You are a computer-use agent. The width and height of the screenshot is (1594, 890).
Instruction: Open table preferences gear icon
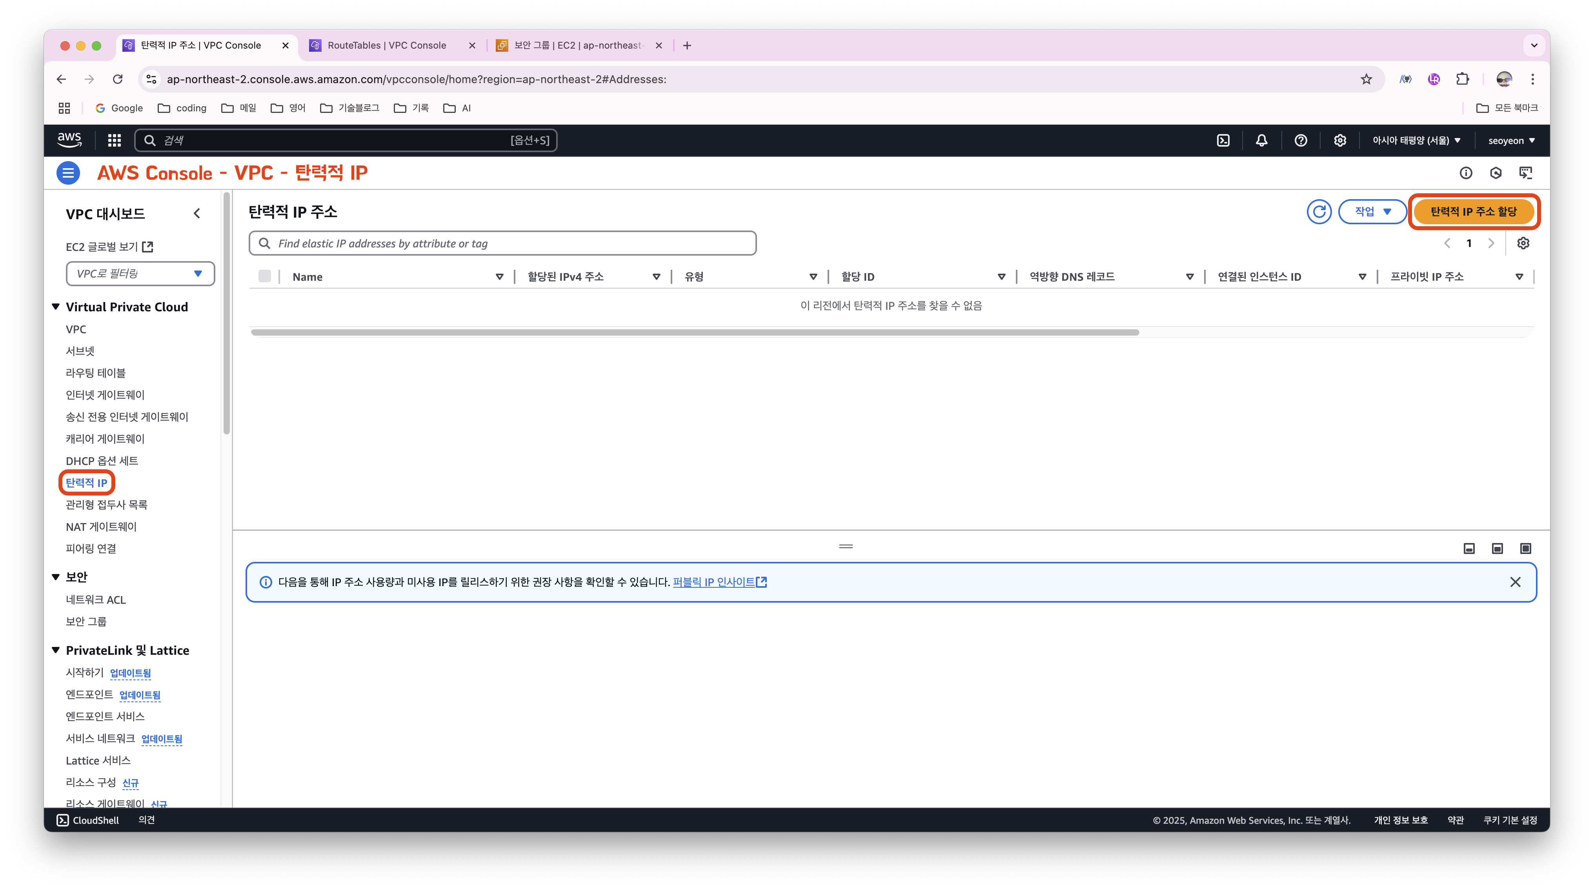[1523, 243]
